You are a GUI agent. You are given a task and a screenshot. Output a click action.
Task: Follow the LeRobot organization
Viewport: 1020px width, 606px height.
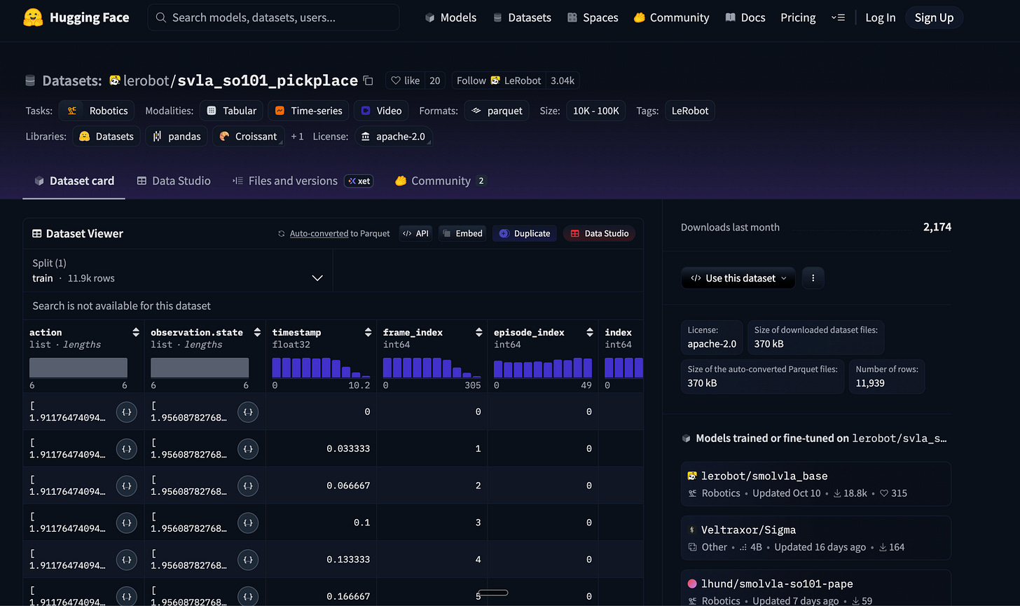click(x=499, y=81)
